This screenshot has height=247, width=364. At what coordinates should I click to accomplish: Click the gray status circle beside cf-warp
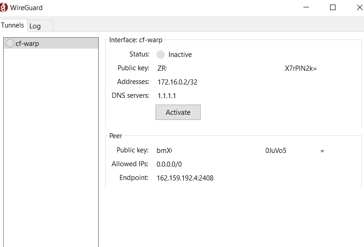(10, 44)
